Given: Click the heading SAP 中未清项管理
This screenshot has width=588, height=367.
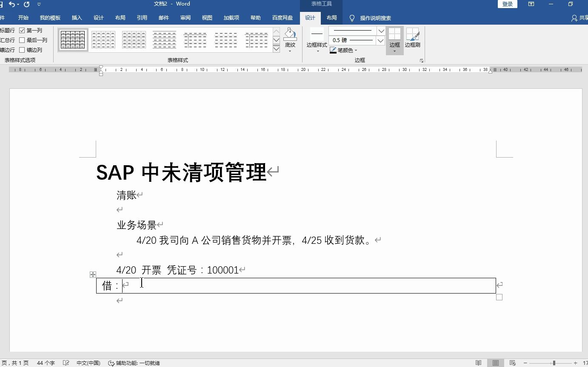Looking at the screenshot, I should point(181,172).
